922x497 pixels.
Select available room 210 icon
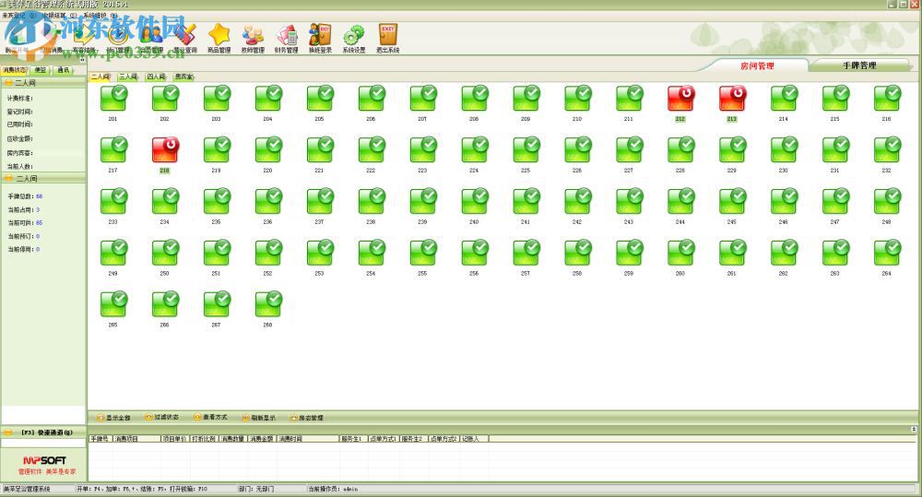577,99
